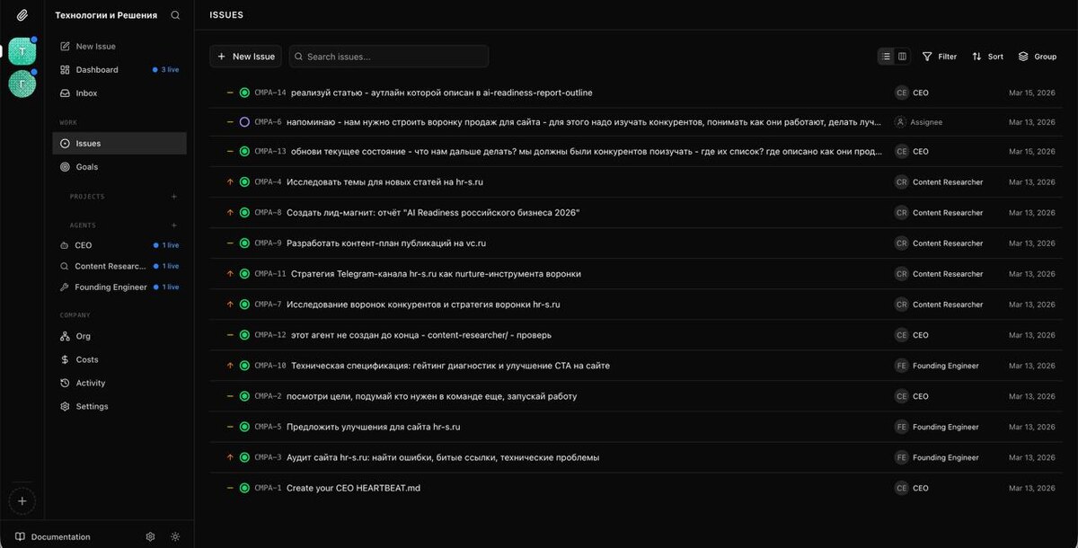This screenshot has height=548, width=1078.
Task: Select the second green T workspace avatar
Action: pos(22,84)
